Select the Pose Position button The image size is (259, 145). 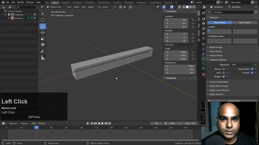click(x=219, y=23)
